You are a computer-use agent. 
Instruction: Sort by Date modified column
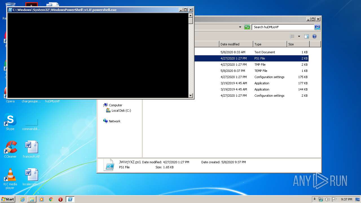click(236, 44)
